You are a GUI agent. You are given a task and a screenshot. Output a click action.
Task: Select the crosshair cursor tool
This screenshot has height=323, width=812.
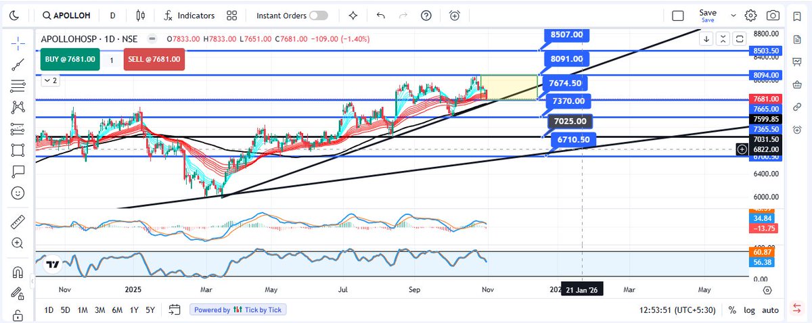(18, 44)
